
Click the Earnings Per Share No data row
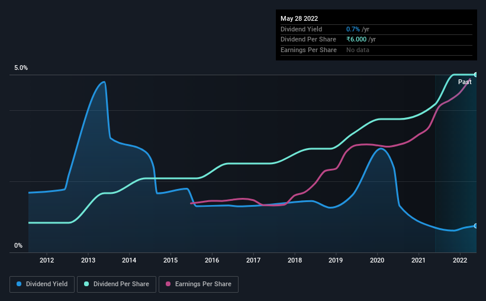pos(376,50)
